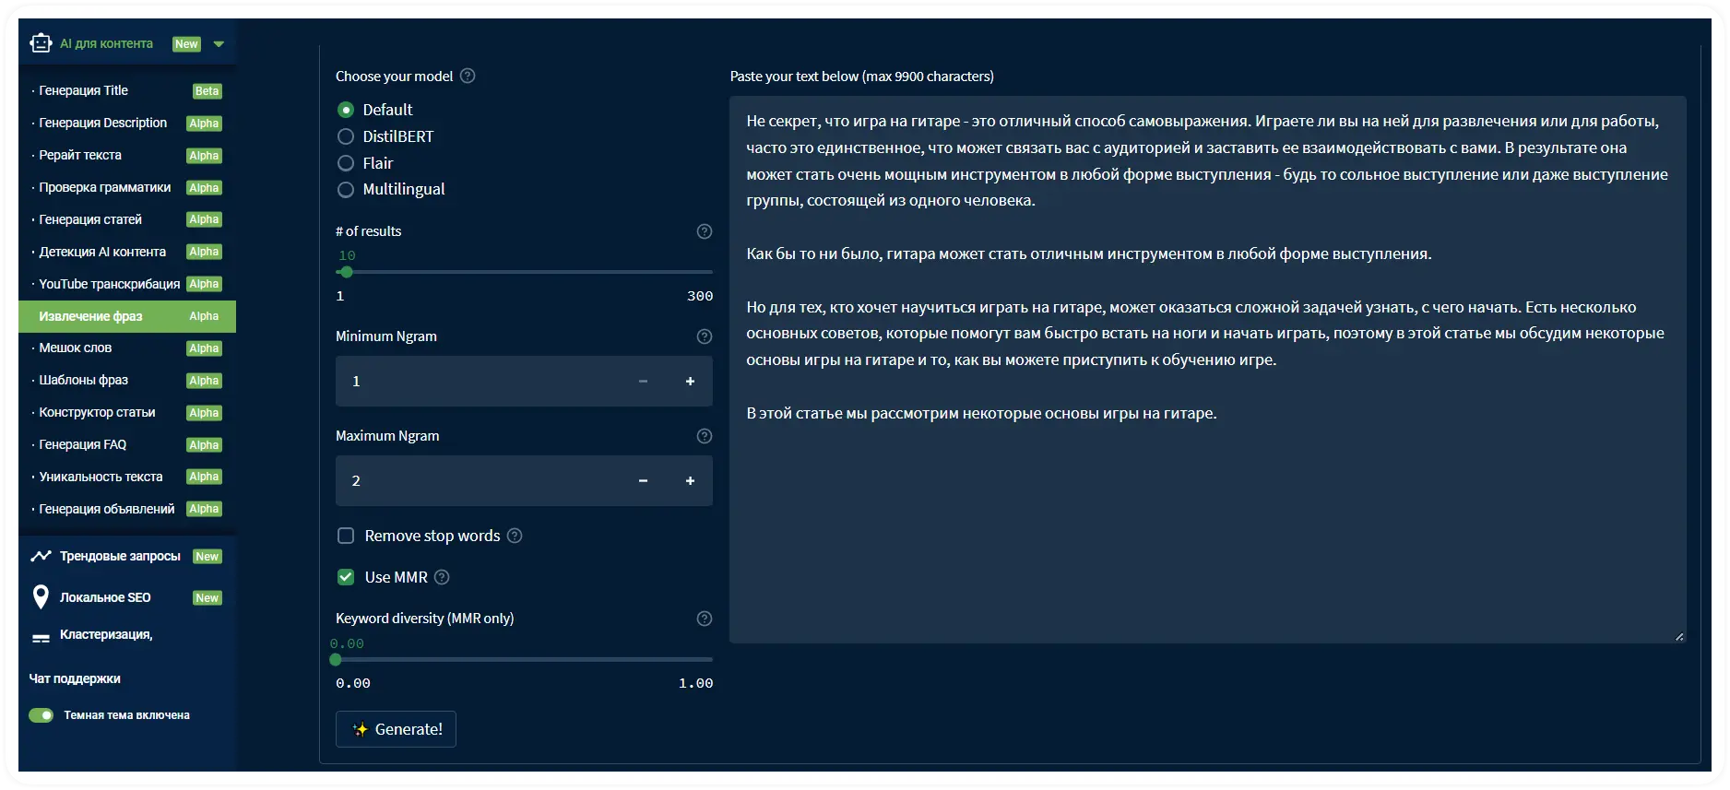The width and height of the screenshot is (1730, 790).
Task: Click help icon beside Use MMR
Action: pos(442,577)
